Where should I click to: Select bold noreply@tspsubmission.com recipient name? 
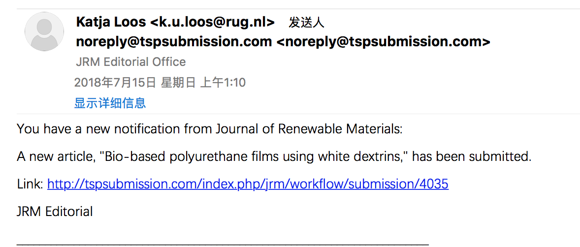tap(174, 42)
